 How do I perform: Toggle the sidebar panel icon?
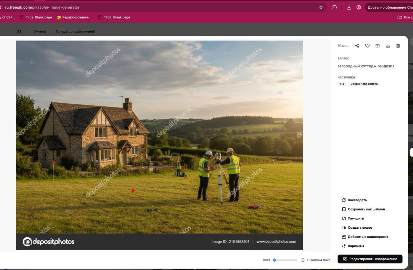[19, 32]
